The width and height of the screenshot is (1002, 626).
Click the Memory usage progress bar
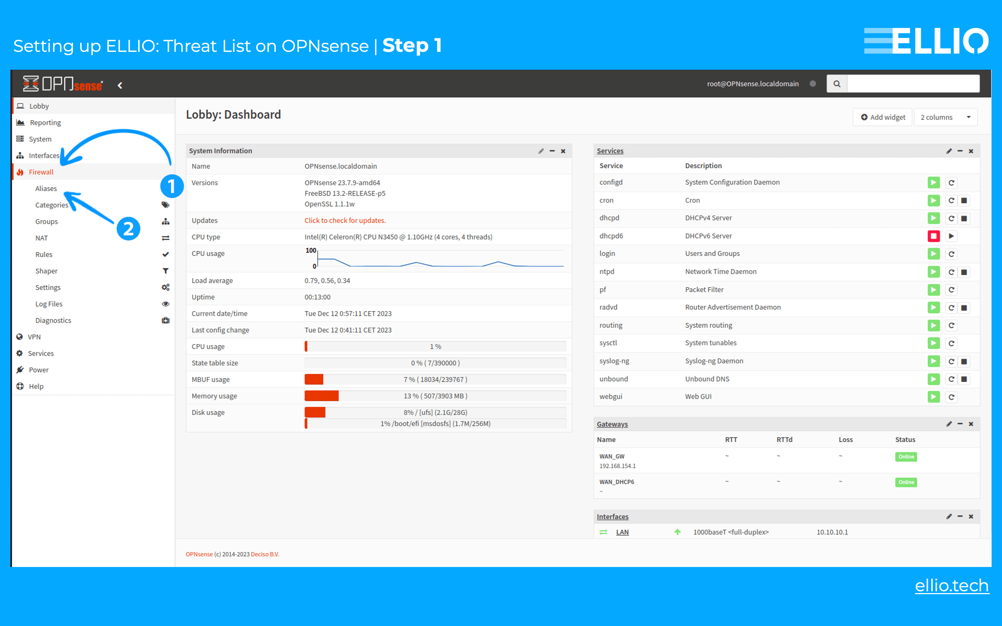coord(435,396)
